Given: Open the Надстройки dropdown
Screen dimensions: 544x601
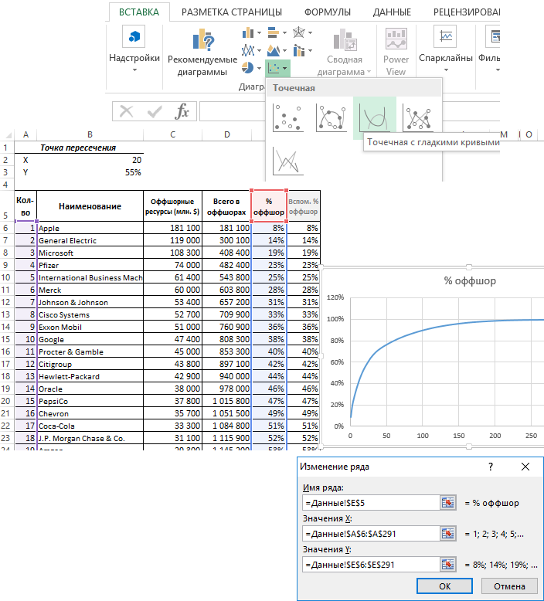Looking at the screenshot, I should [x=134, y=70].
